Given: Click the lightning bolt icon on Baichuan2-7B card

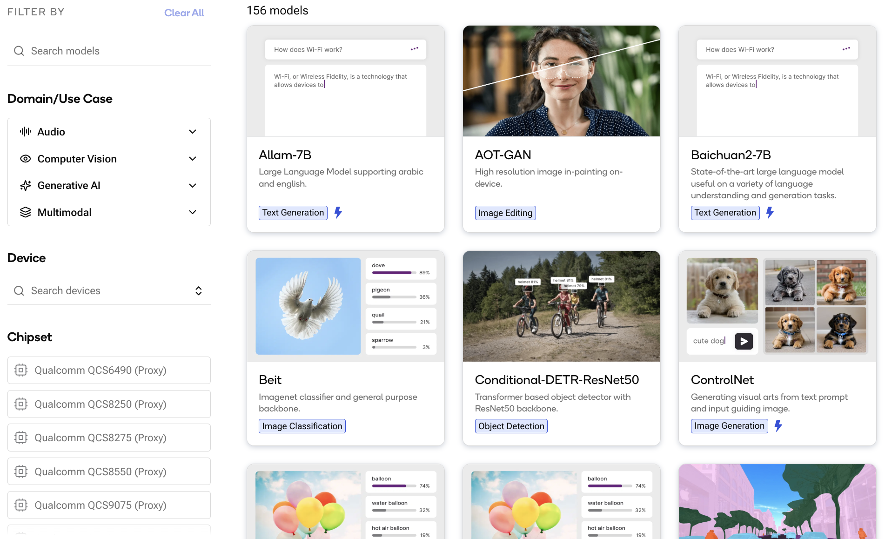Looking at the screenshot, I should click(x=770, y=213).
